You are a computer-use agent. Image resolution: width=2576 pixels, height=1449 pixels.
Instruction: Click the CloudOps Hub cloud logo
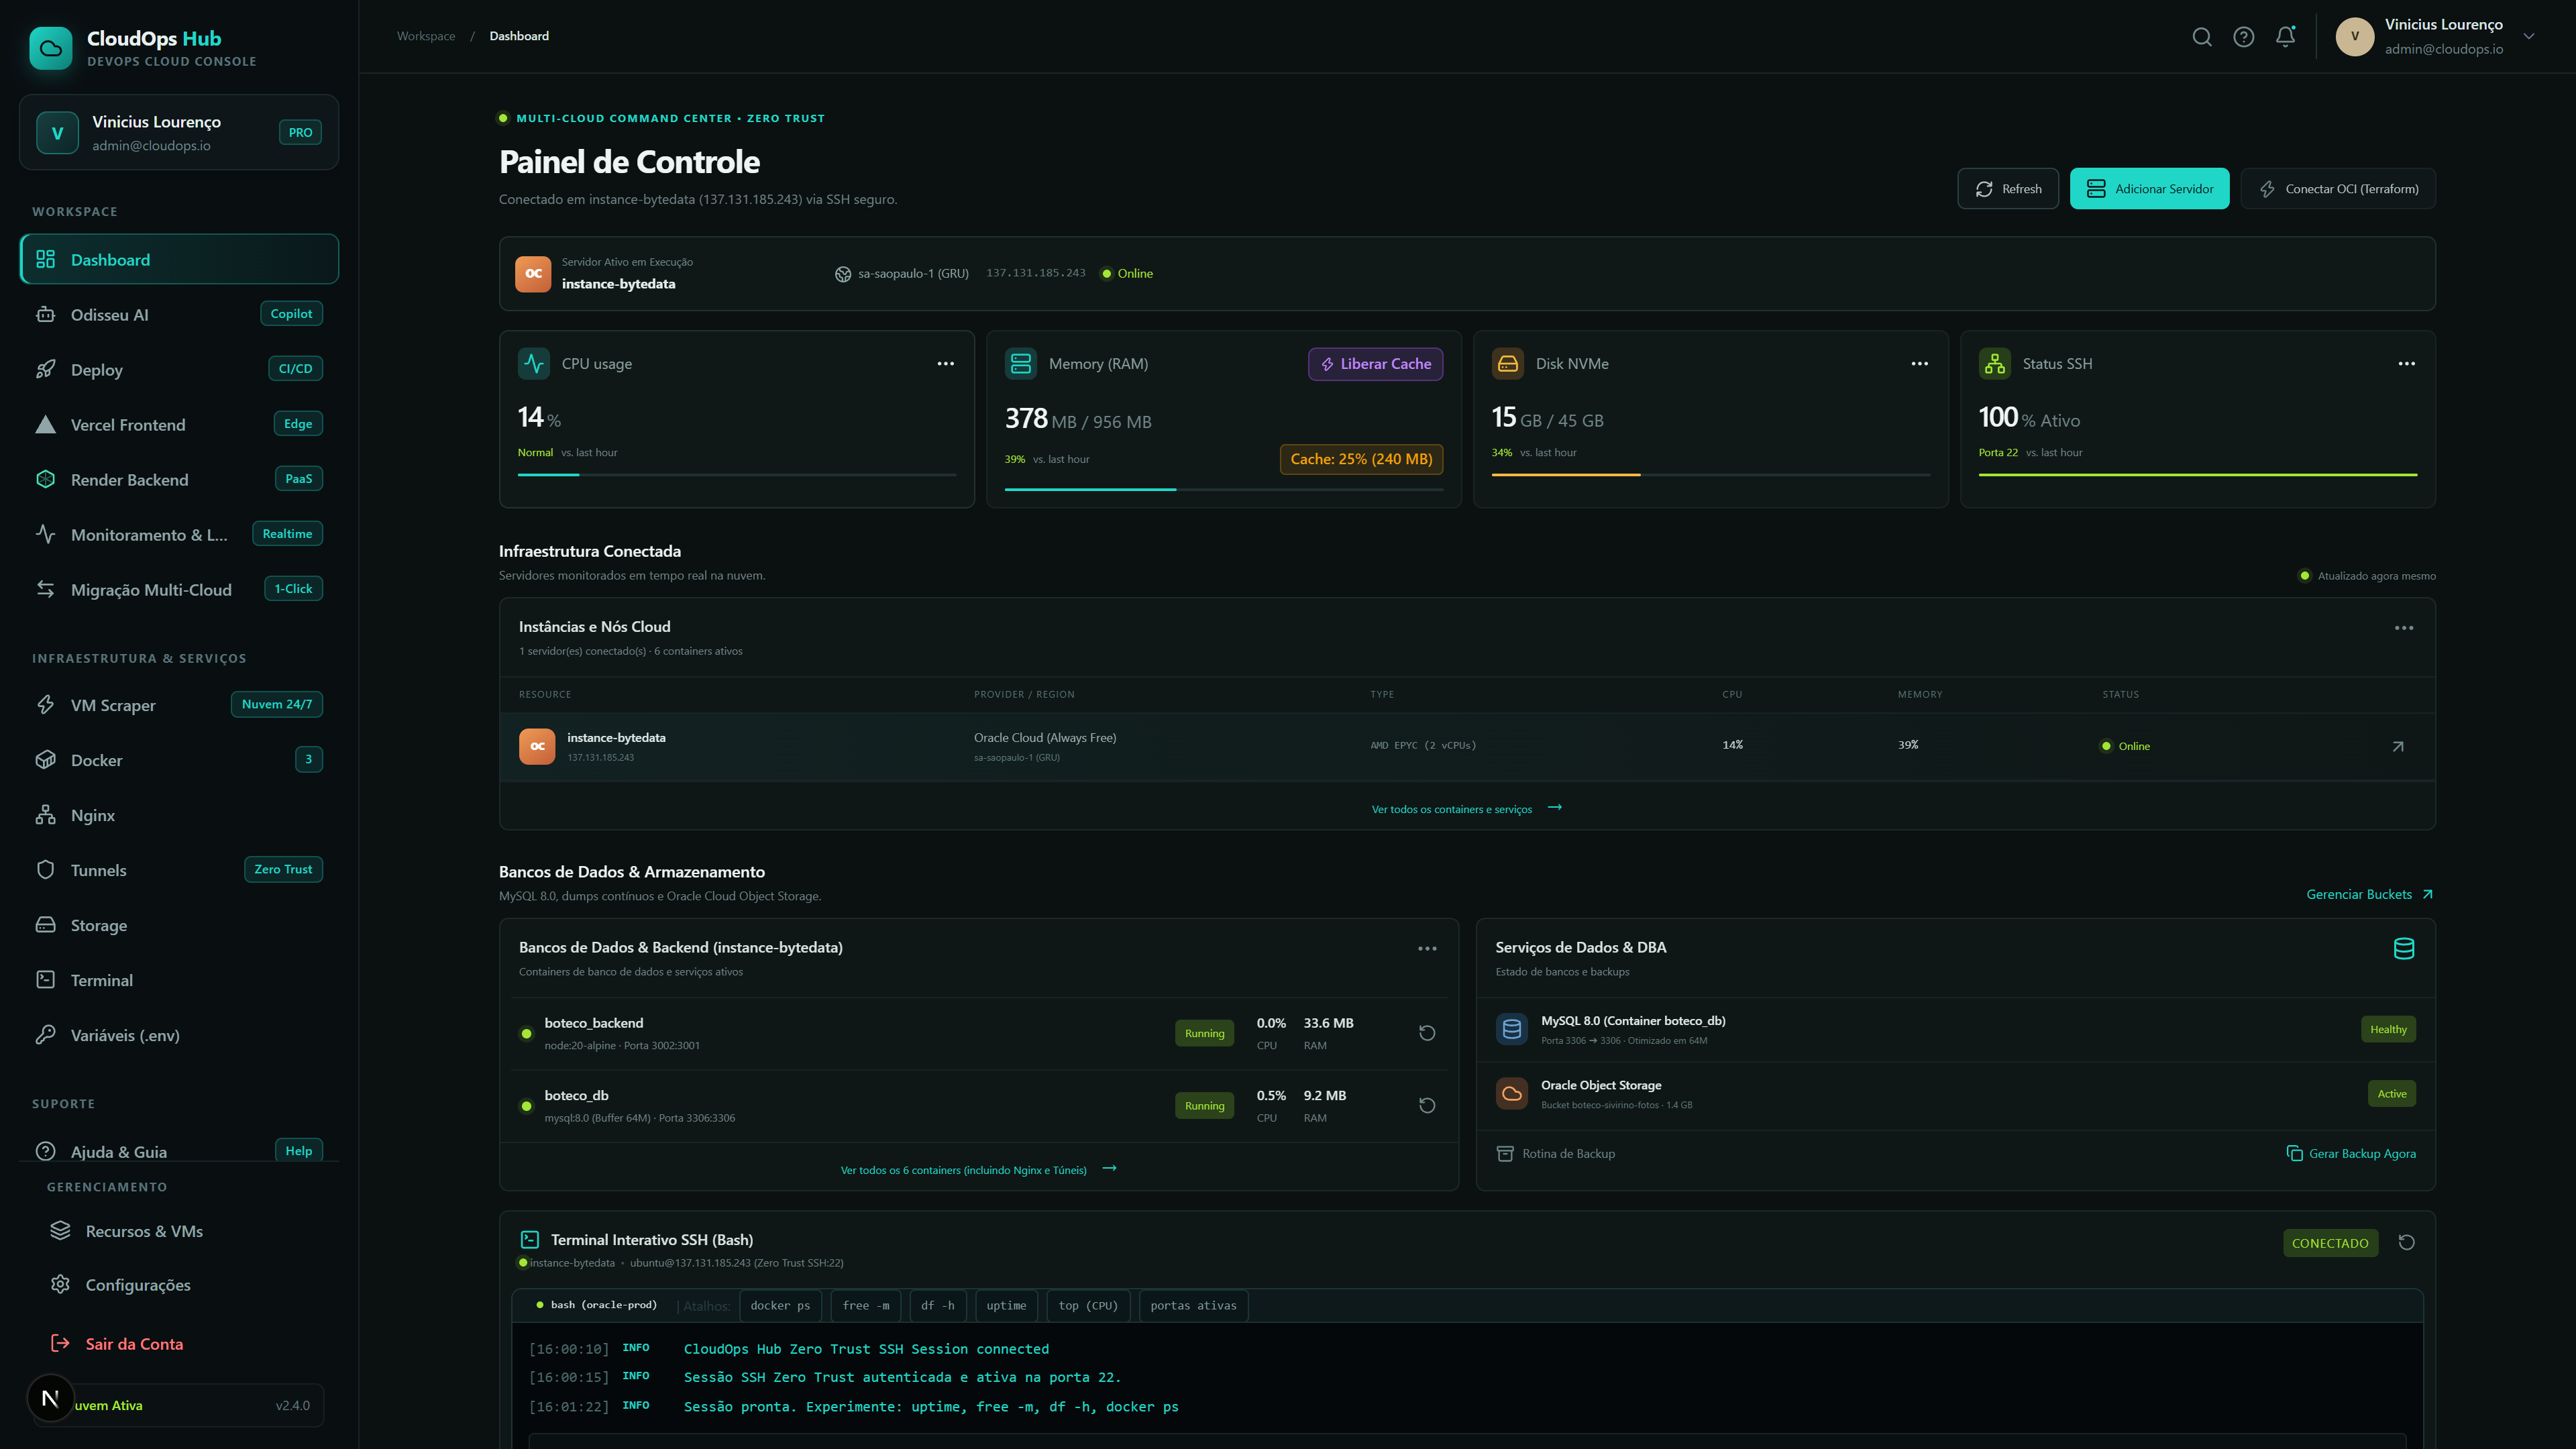pos(51,47)
